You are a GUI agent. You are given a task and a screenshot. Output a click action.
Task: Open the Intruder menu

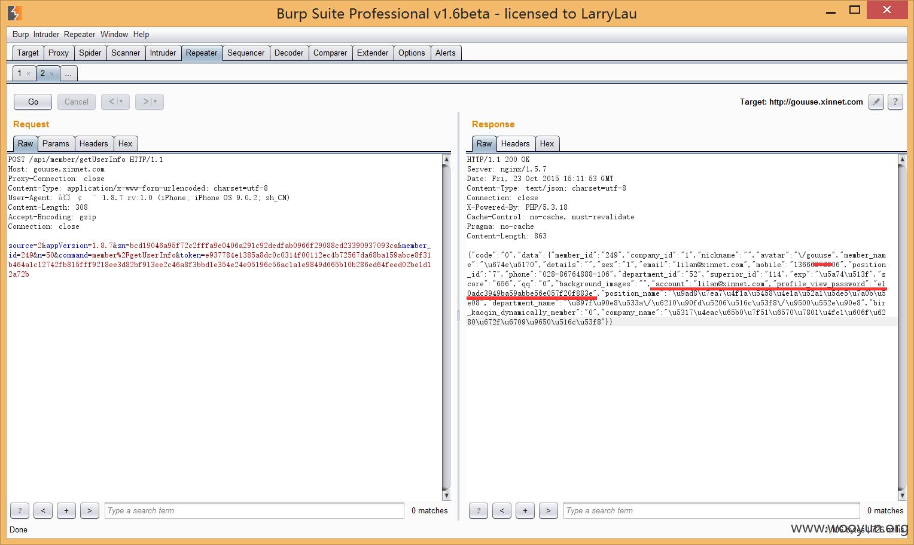46,34
